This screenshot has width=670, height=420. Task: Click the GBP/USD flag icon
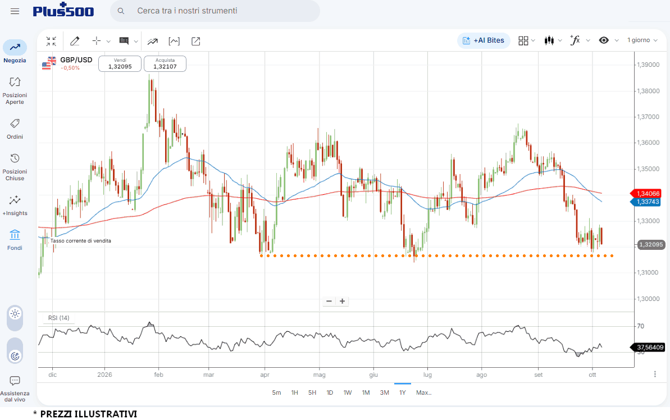tap(49, 63)
